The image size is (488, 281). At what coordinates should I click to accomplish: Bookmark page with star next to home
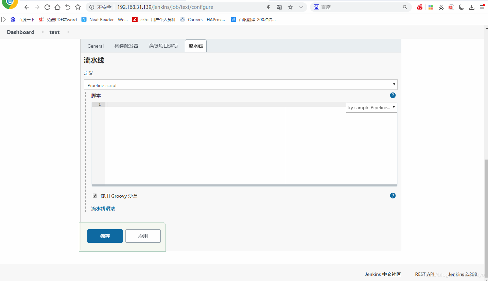pyautogui.click(x=78, y=7)
